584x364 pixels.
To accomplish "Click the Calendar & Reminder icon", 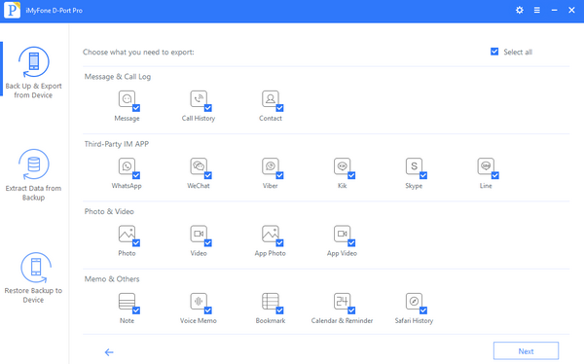I will point(342,301).
